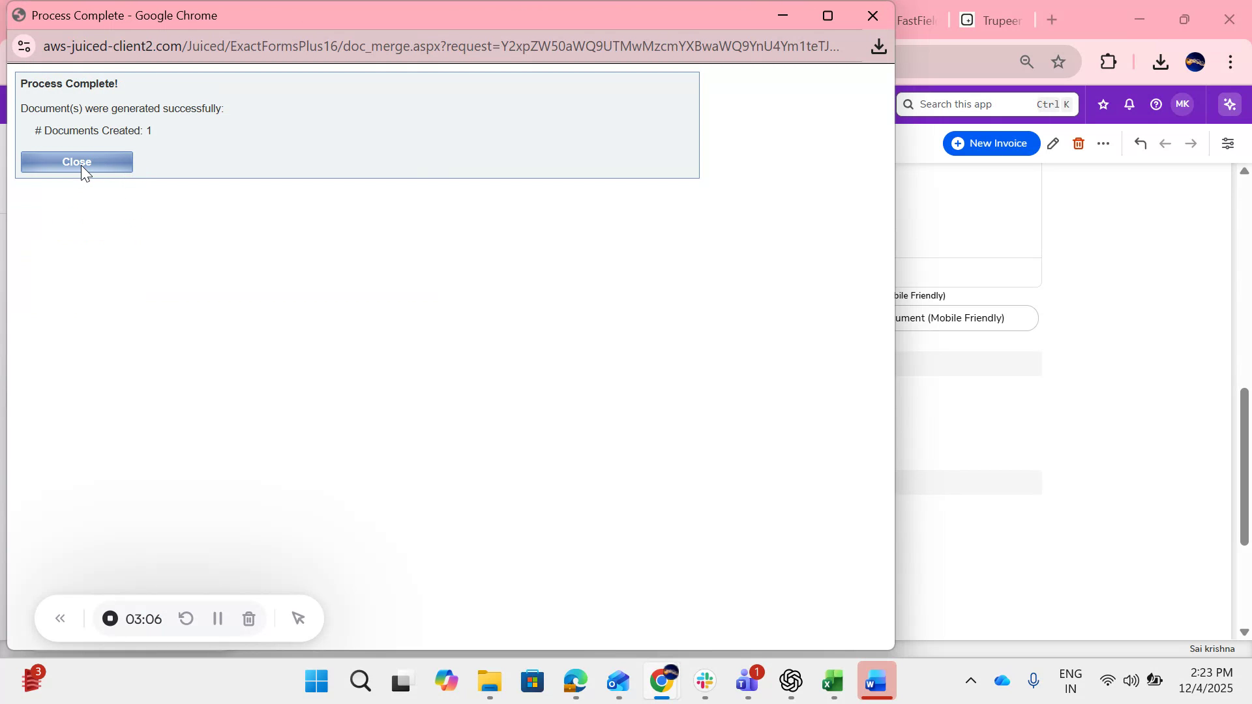Open app notifications bell
This screenshot has width=1252, height=704.
click(x=1129, y=104)
